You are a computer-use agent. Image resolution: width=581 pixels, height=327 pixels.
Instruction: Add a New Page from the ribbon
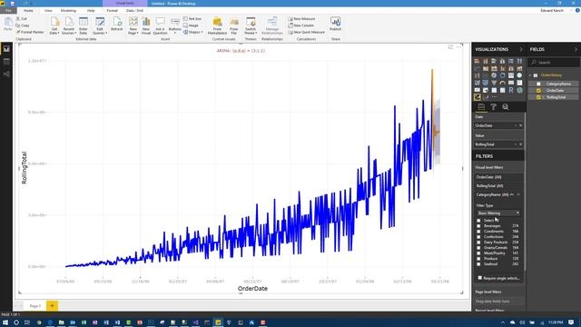tap(133, 25)
